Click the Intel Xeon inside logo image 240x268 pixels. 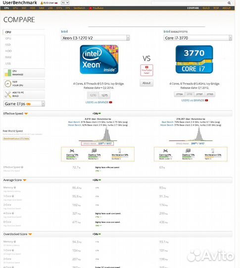(x=99, y=60)
